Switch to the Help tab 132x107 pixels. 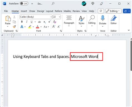point(91,11)
